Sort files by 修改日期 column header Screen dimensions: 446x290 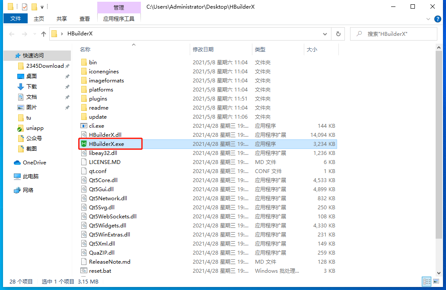click(203, 50)
